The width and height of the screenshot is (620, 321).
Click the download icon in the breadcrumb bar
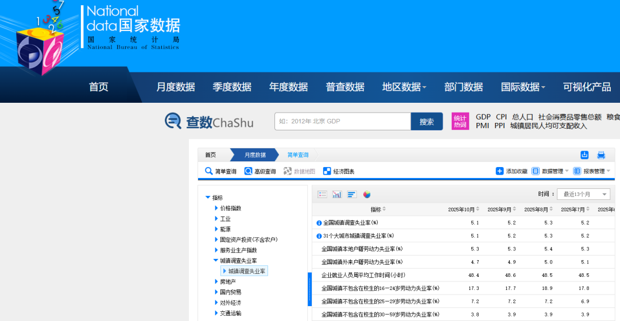[584, 155]
